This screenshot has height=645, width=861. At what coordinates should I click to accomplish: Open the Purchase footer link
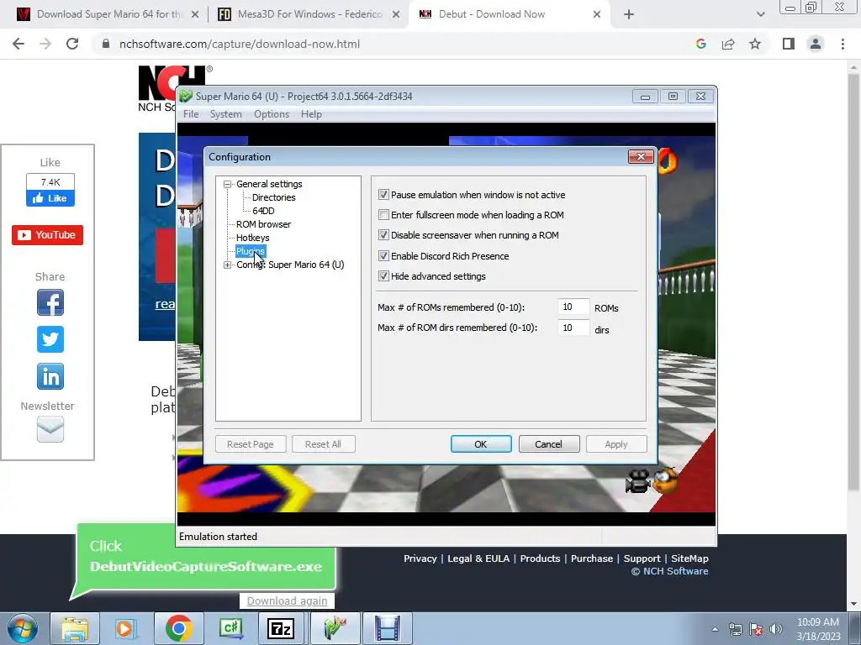point(592,558)
